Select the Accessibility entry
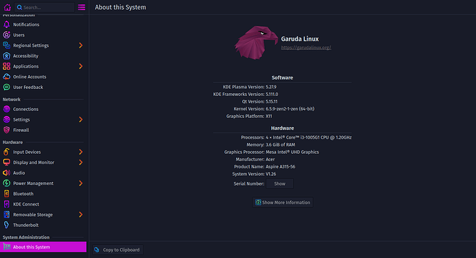 (26, 56)
